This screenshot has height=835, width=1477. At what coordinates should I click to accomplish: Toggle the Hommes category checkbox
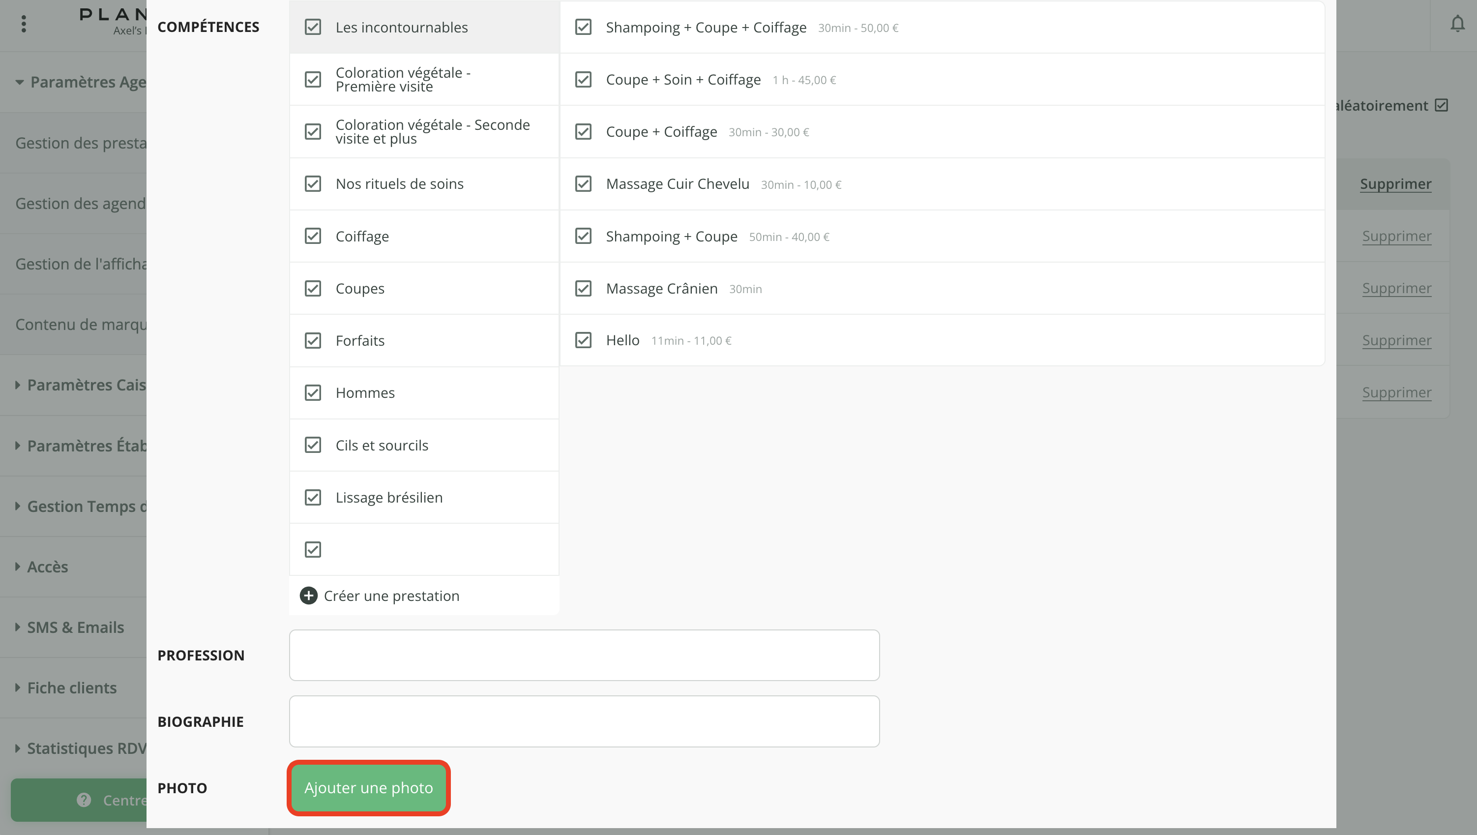coord(313,393)
